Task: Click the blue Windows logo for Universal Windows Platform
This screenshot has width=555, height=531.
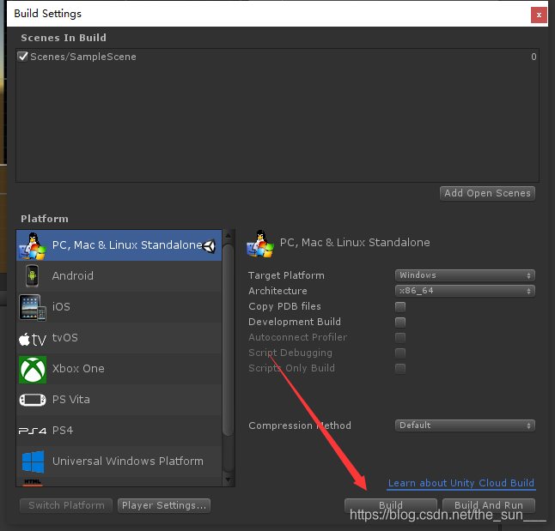Action: 34,462
